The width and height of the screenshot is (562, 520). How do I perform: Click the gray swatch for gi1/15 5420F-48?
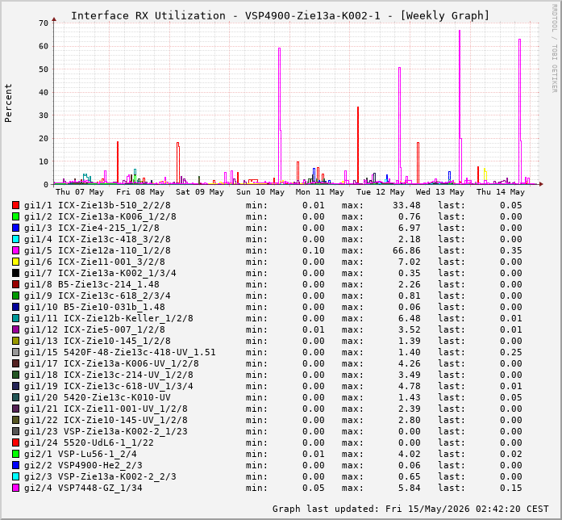[15, 352]
